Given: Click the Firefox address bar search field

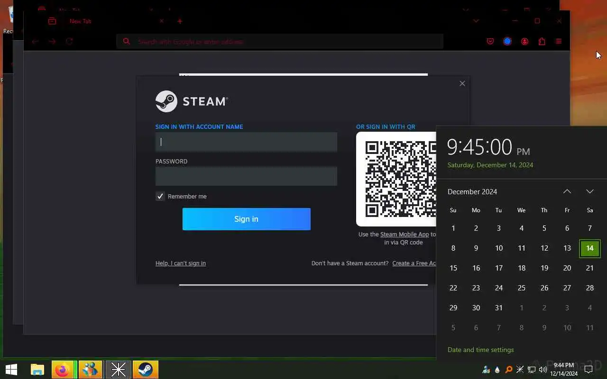Looking at the screenshot, I should click(x=280, y=42).
